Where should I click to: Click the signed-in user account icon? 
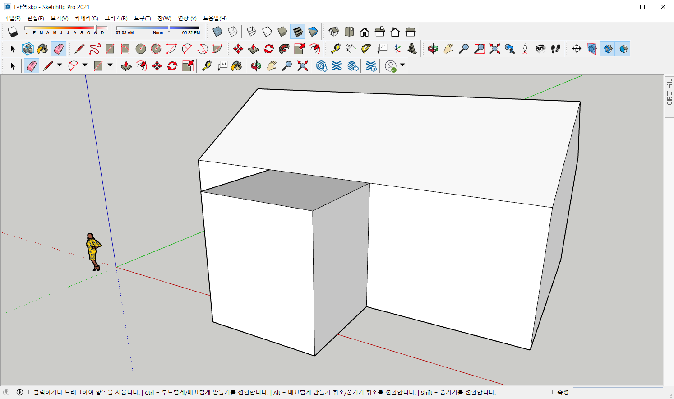click(x=391, y=66)
